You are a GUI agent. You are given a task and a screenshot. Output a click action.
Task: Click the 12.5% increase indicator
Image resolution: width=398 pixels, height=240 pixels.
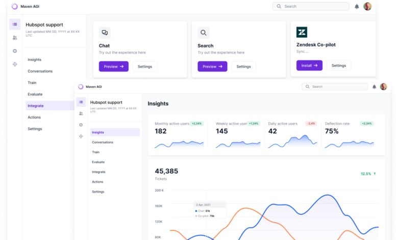[x=368, y=174]
